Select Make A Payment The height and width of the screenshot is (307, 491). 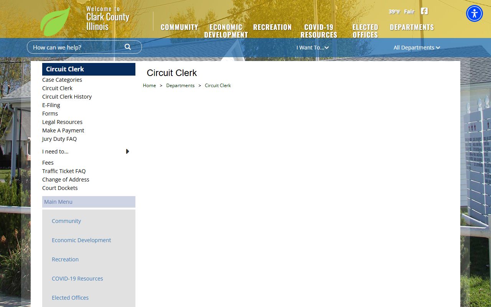(x=63, y=130)
